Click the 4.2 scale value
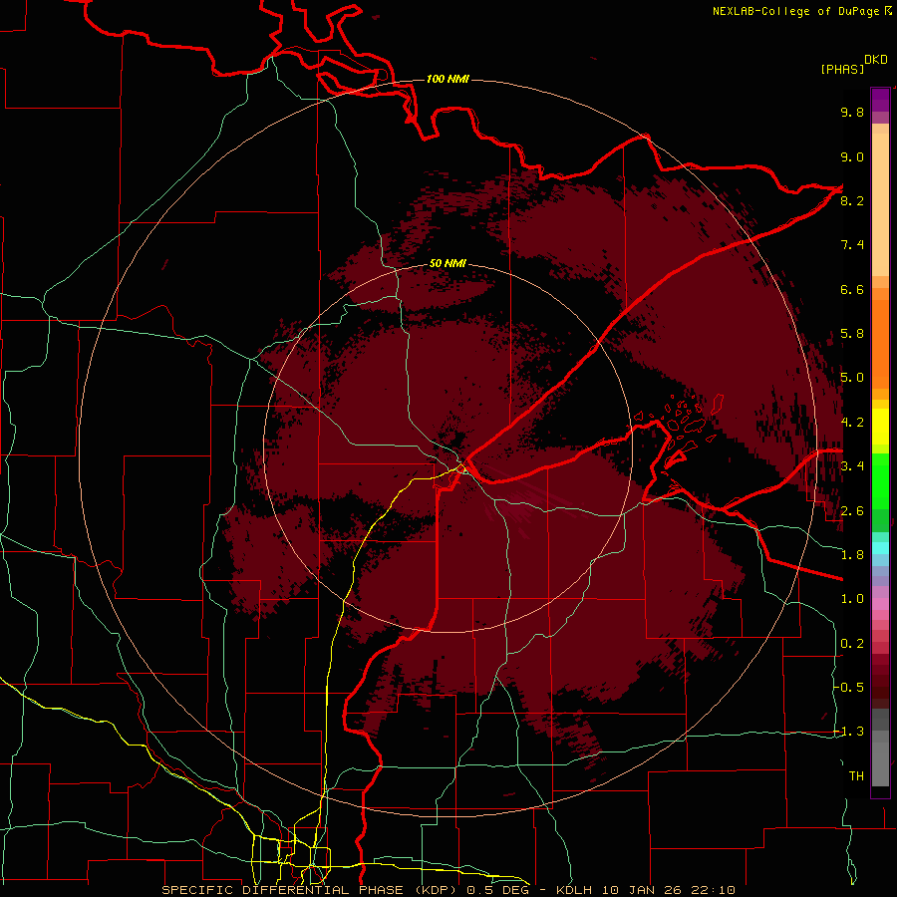The height and width of the screenshot is (897, 897). pos(852,423)
